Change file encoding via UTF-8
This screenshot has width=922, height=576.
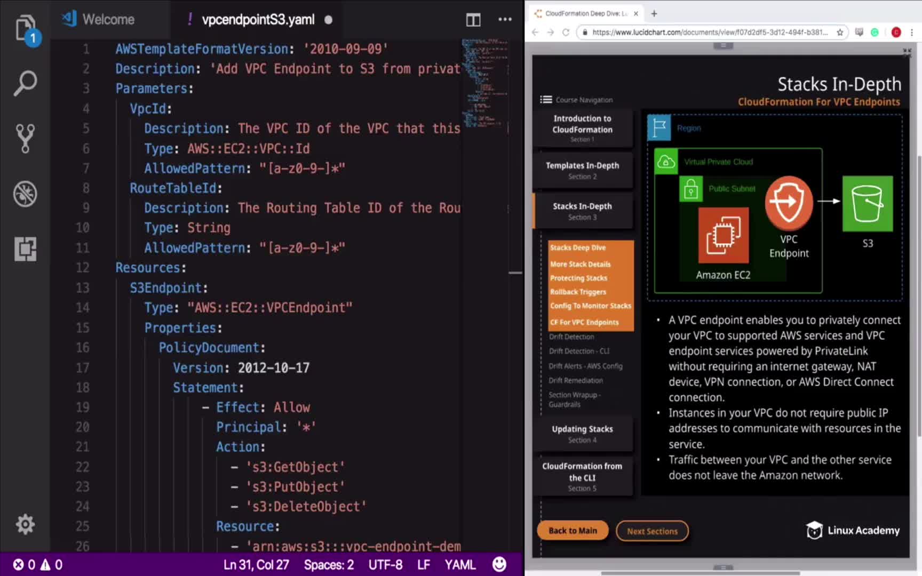[x=385, y=564]
